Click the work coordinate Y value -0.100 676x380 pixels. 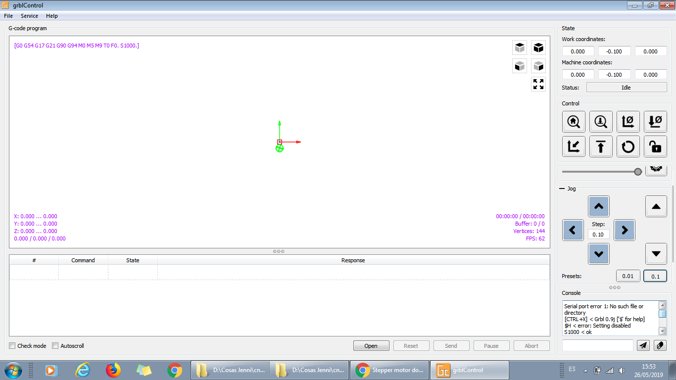pos(615,51)
